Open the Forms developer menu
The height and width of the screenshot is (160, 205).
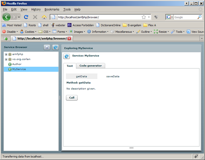60,32
